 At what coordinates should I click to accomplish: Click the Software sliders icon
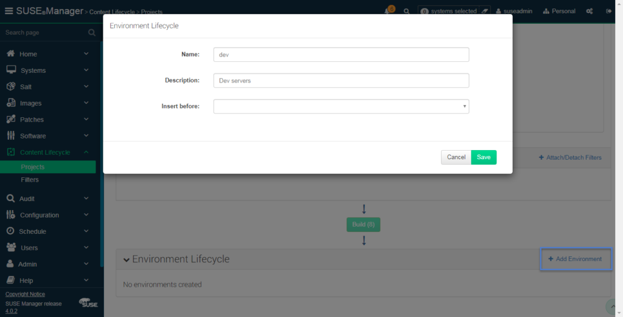[11, 135]
